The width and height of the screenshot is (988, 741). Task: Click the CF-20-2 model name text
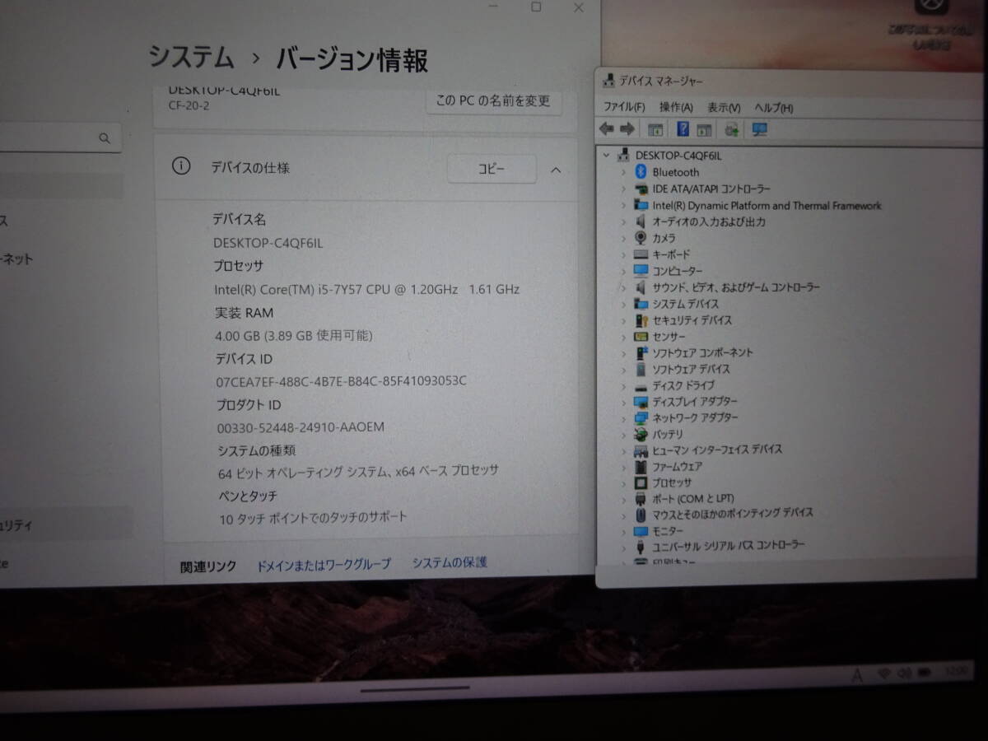pos(190,105)
